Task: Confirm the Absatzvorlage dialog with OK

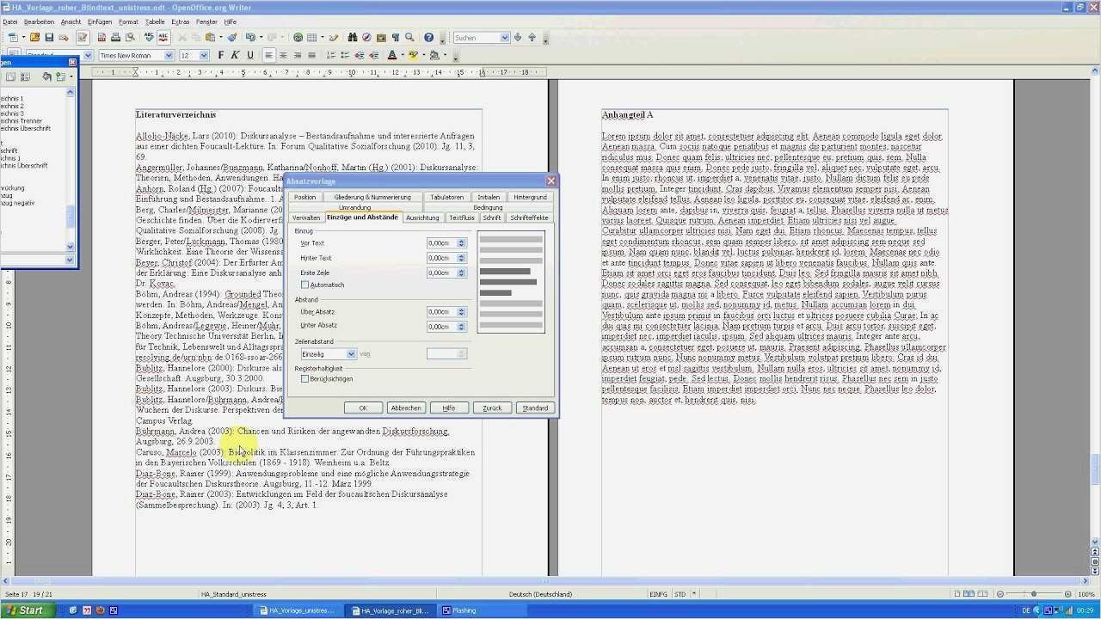Action: [x=363, y=408]
